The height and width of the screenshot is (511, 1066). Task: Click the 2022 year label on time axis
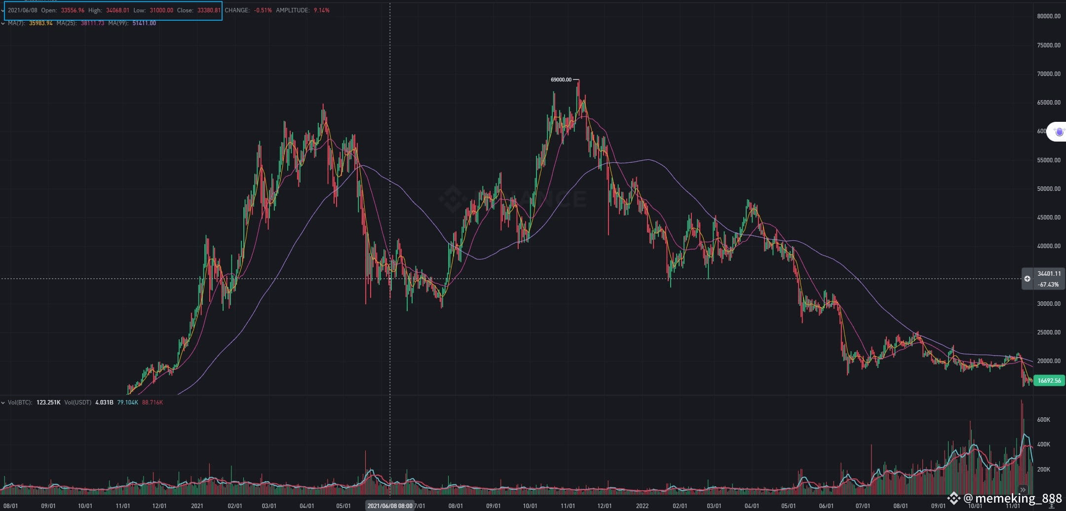tap(642, 506)
